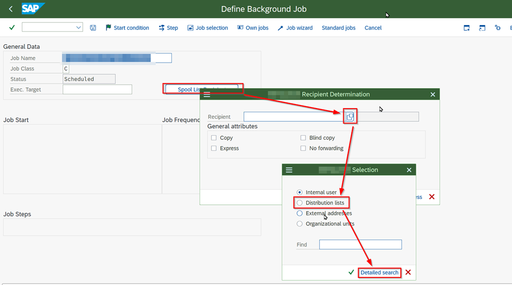Click the green checkmark in the main toolbar
512x285 pixels.
click(x=12, y=28)
